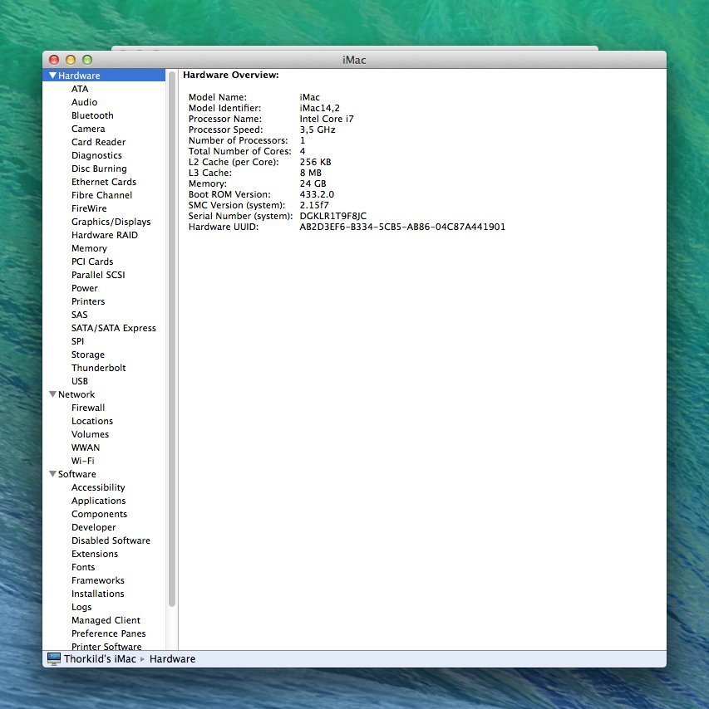Click the 3,5 GHz processor speed value
Screen dimensions: 709x709
[318, 130]
